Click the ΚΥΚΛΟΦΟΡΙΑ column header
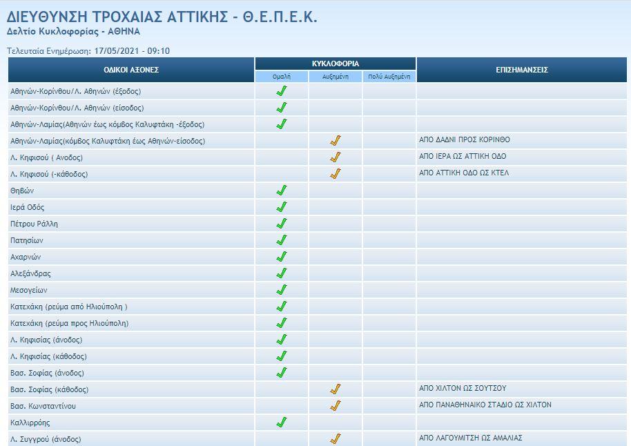The height and width of the screenshot is (446, 631). [336, 64]
